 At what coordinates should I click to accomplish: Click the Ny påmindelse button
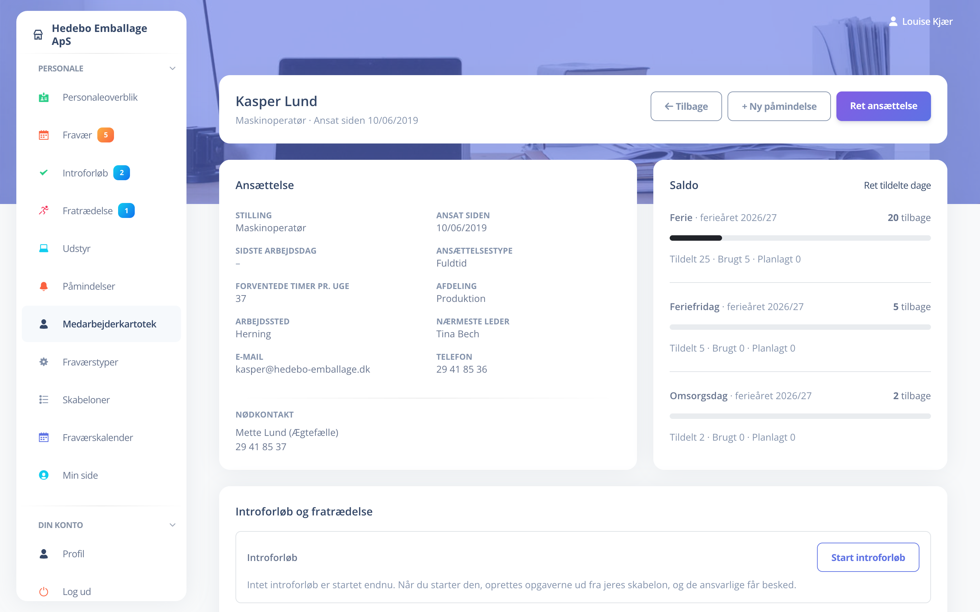[779, 106]
